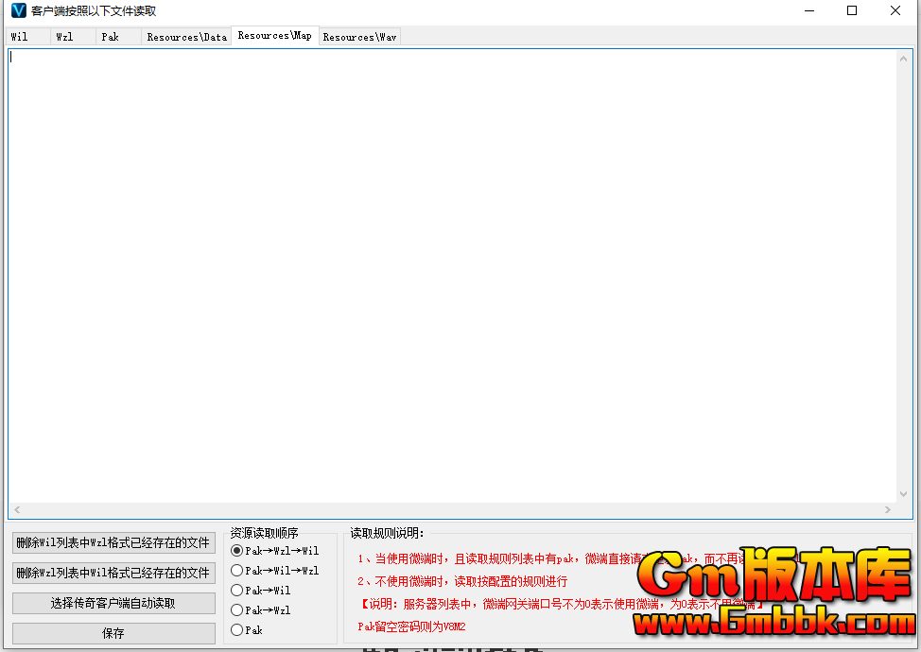Image resolution: width=921 pixels, height=652 pixels.
Task: Select the Pak-only radio option
Action: [x=237, y=630]
